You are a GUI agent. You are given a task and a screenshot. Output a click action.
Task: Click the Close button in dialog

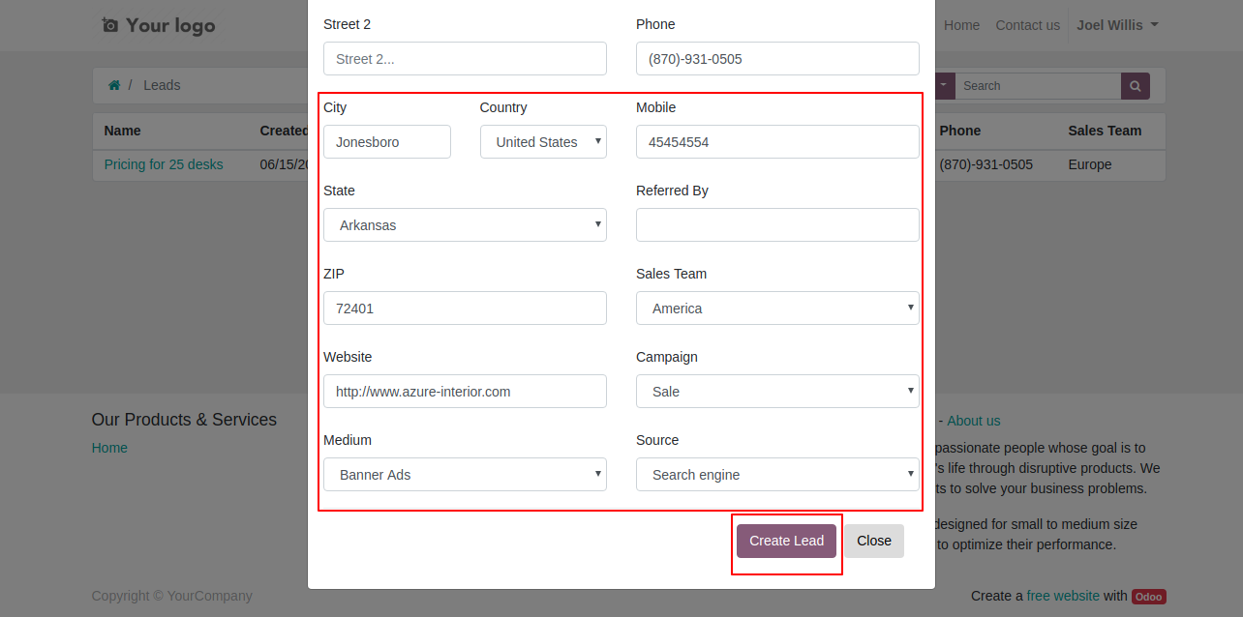tap(874, 541)
